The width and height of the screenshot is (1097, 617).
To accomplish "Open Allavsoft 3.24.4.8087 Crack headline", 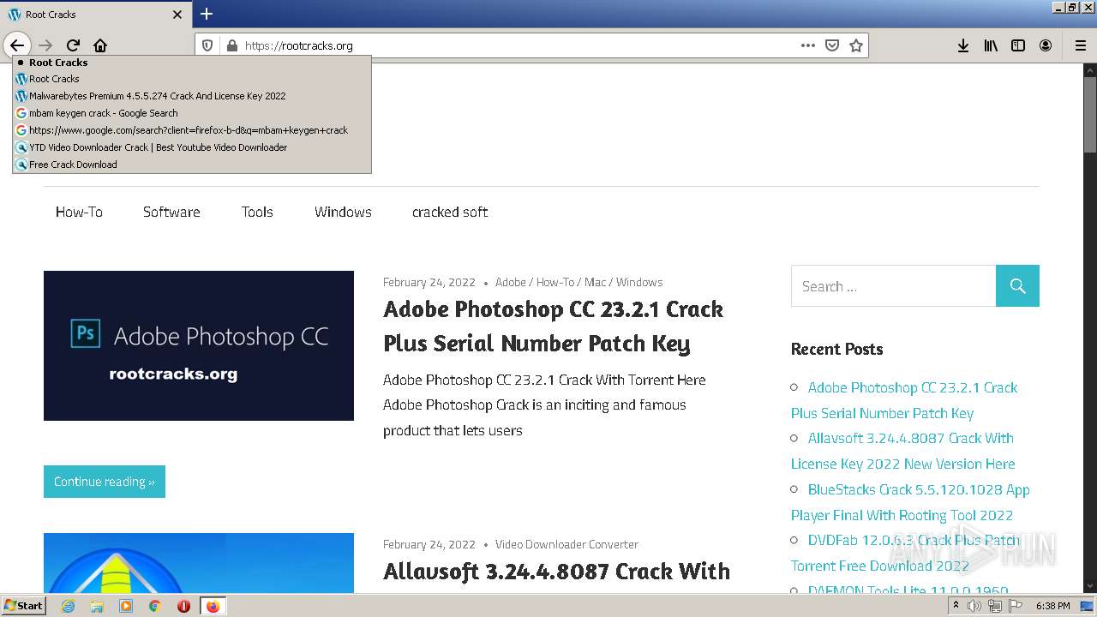I will 556,572.
